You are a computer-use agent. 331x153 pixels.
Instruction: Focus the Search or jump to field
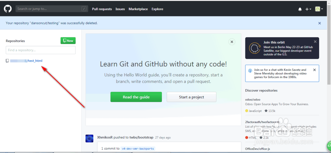(51, 9)
